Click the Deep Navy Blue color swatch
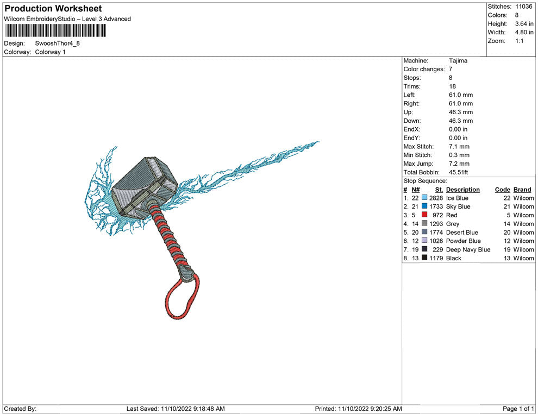The width and height of the screenshot is (538, 414). [x=424, y=249]
